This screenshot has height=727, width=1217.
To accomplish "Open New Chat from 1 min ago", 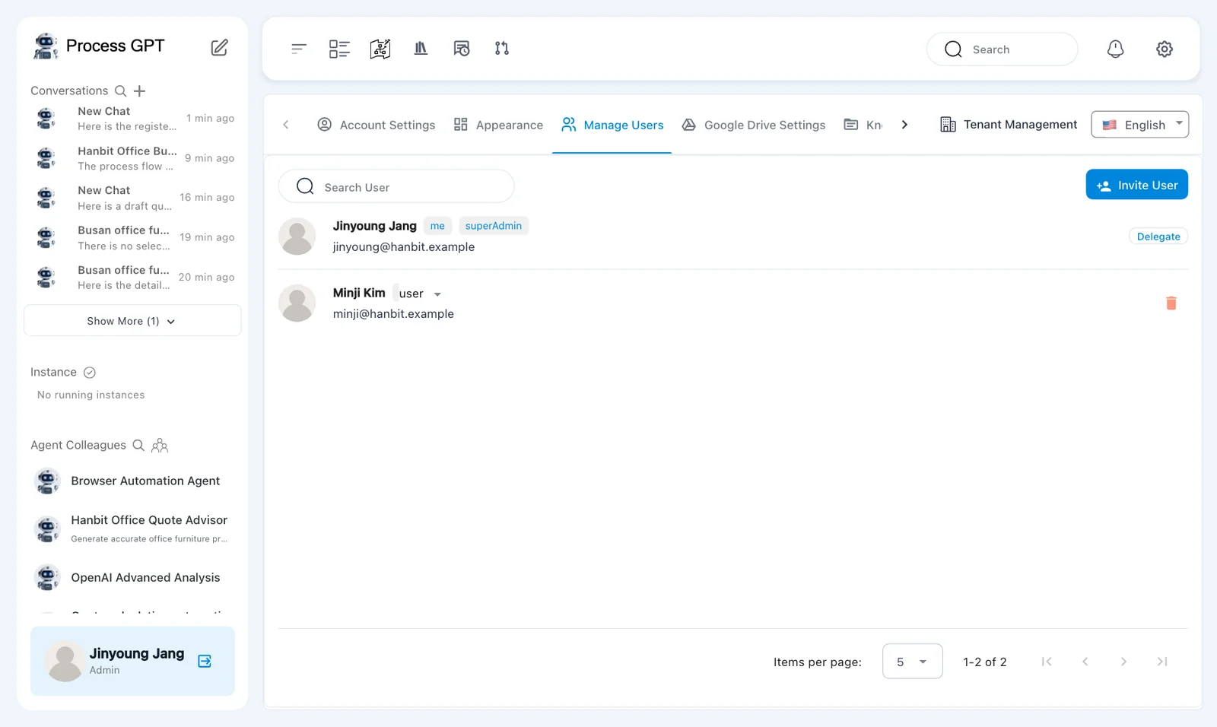I will [132, 119].
